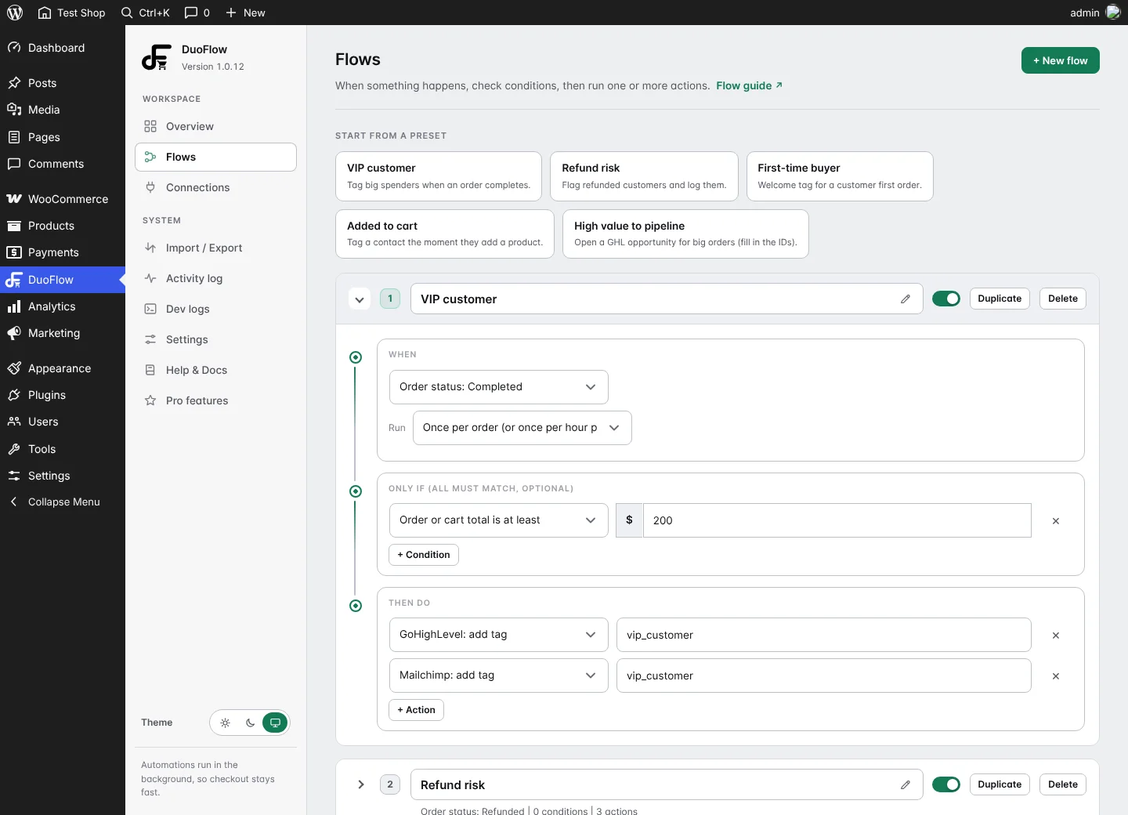Open the Order or cart total condition dropdown
This screenshot has height=815, width=1128.
click(499, 520)
